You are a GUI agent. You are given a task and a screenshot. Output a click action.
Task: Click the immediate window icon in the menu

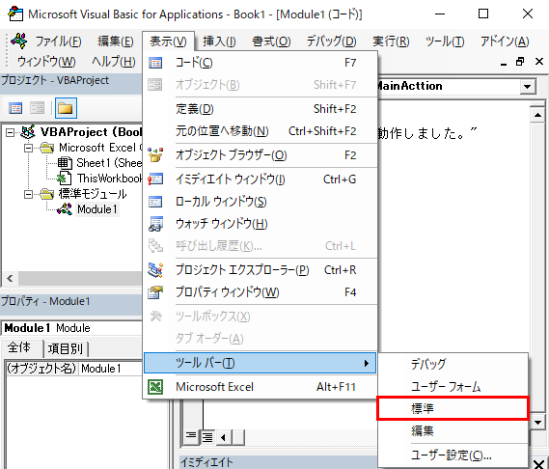(x=155, y=179)
